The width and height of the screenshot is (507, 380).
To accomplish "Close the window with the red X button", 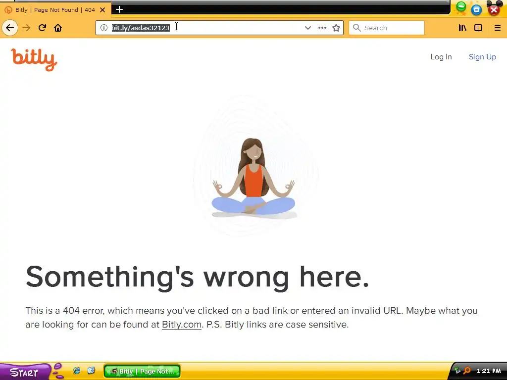I will point(494,10).
